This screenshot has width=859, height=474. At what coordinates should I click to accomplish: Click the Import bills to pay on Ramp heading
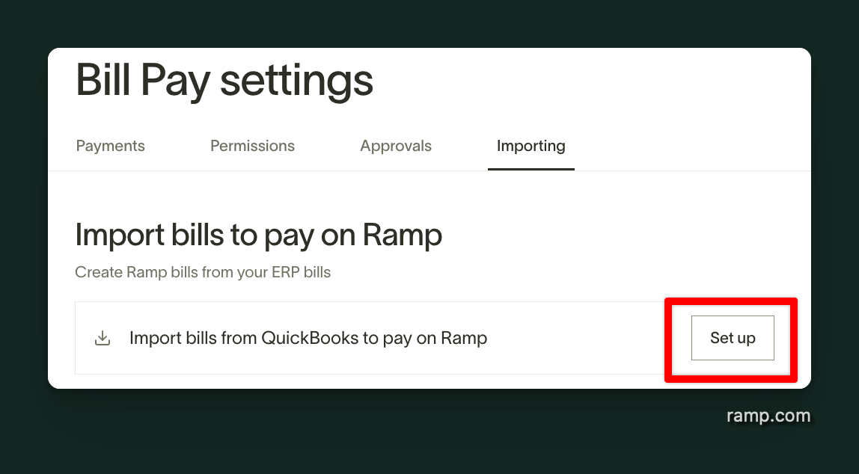(258, 235)
